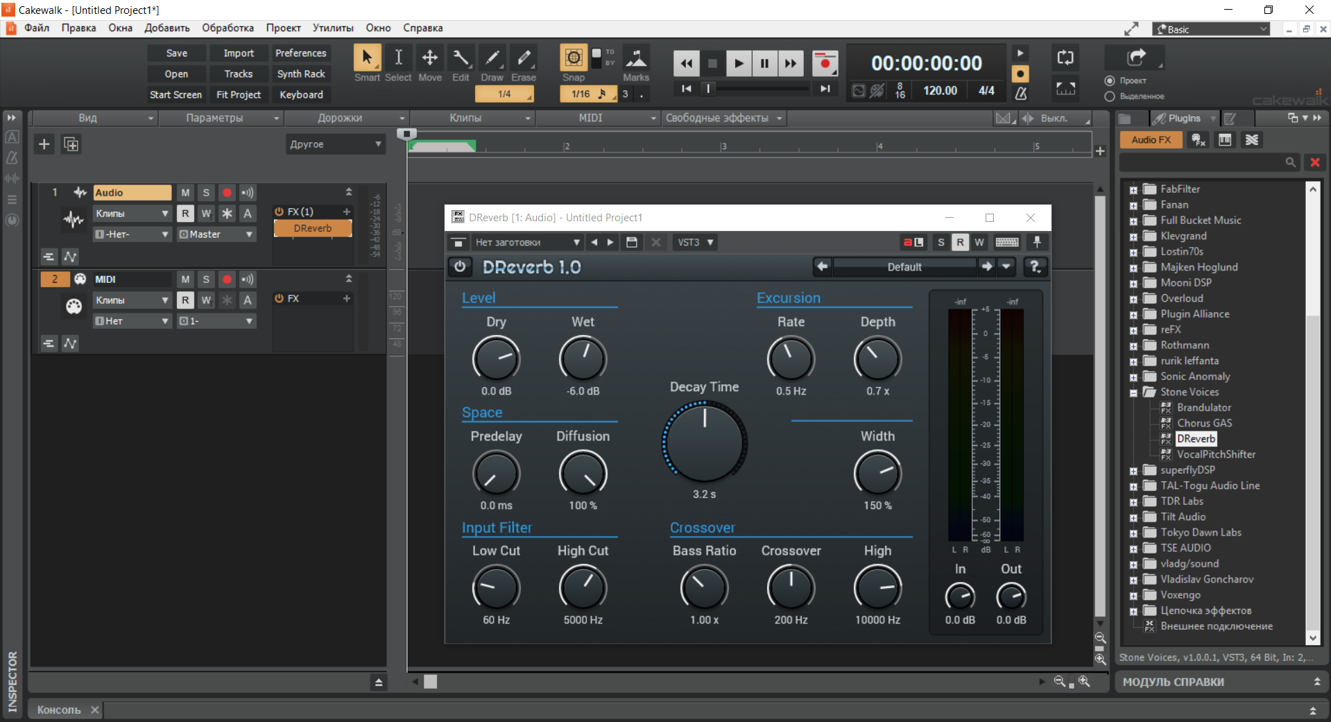Open the Другое track control dropdown
This screenshot has width=1331, height=722.
(336, 144)
